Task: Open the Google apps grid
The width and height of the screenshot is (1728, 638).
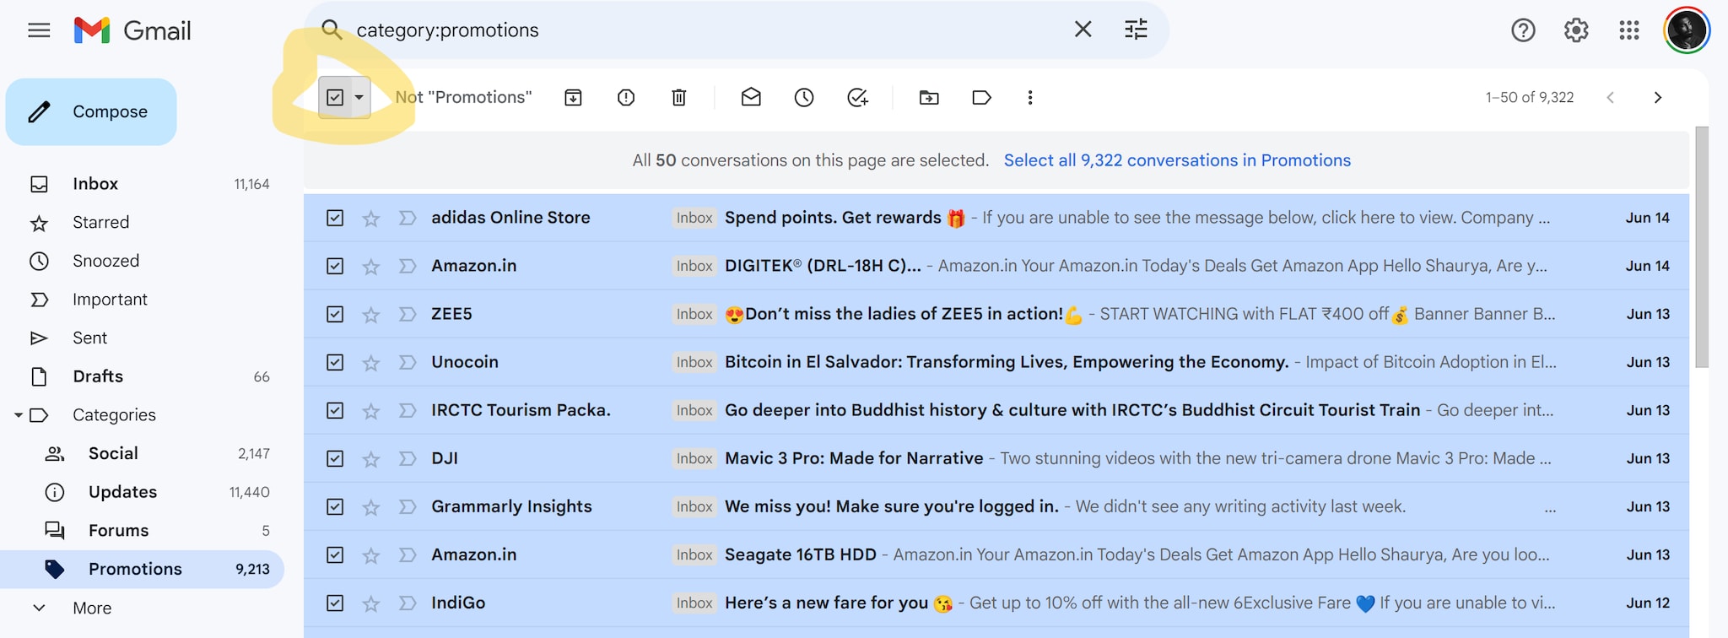Action: point(1629,30)
